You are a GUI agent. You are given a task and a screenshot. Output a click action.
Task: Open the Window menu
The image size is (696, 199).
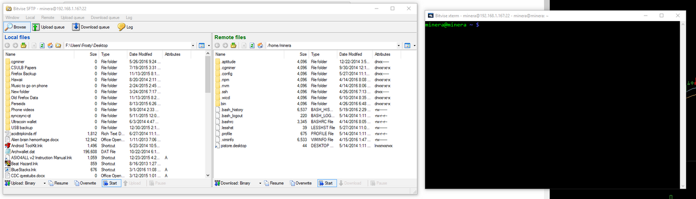point(13,17)
